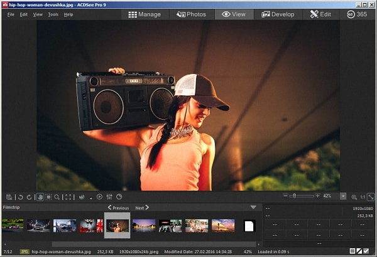Go to the Next image
This screenshot has height=257, width=377.
coord(142,207)
